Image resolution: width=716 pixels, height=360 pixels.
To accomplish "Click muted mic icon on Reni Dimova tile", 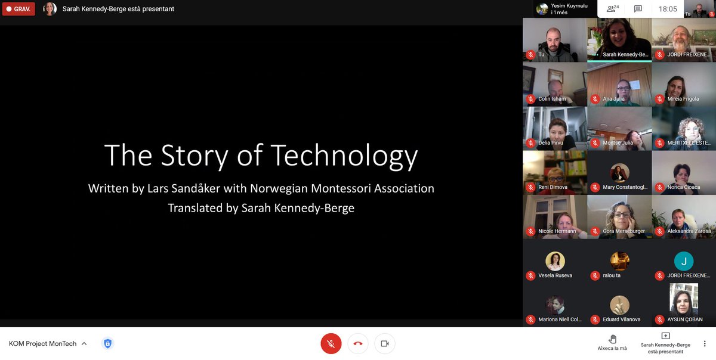I will point(530,187).
